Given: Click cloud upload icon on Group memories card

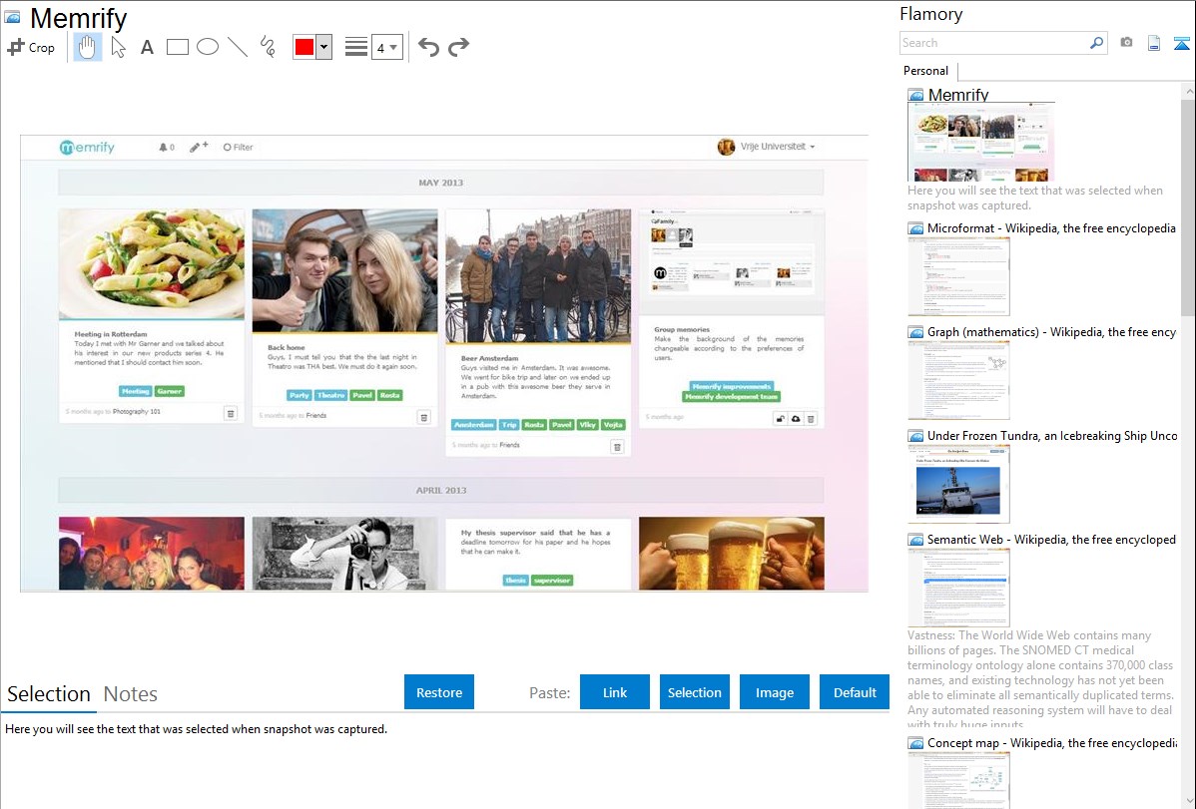Looking at the screenshot, I should click(x=796, y=419).
